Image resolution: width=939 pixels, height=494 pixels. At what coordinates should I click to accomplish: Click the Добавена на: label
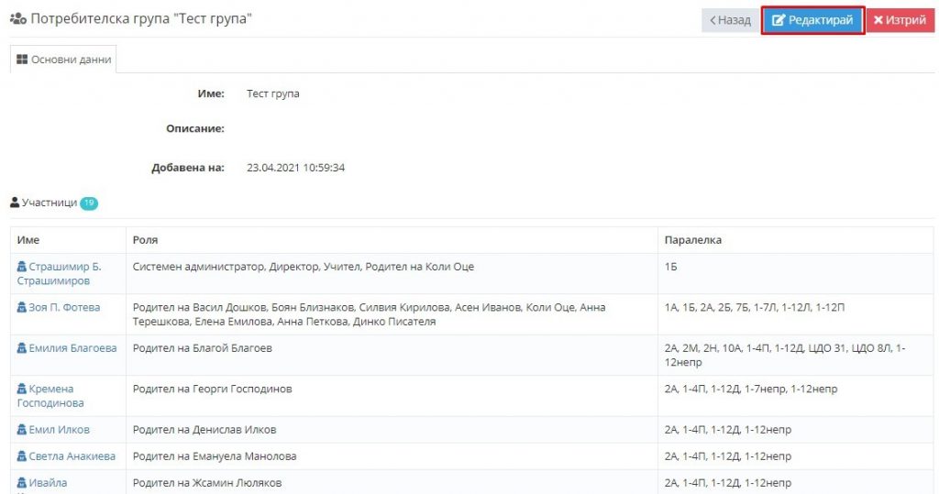(x=188, y=168)
